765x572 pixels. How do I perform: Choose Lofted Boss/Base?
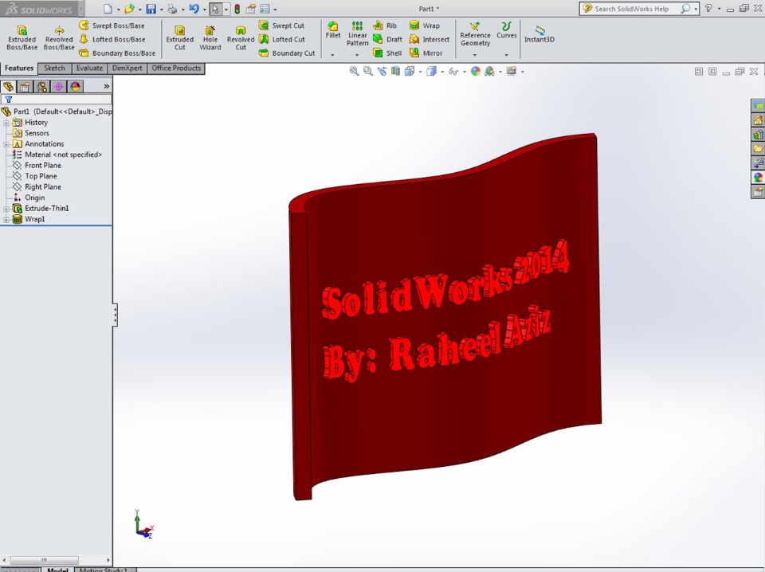tap(112, 39)
